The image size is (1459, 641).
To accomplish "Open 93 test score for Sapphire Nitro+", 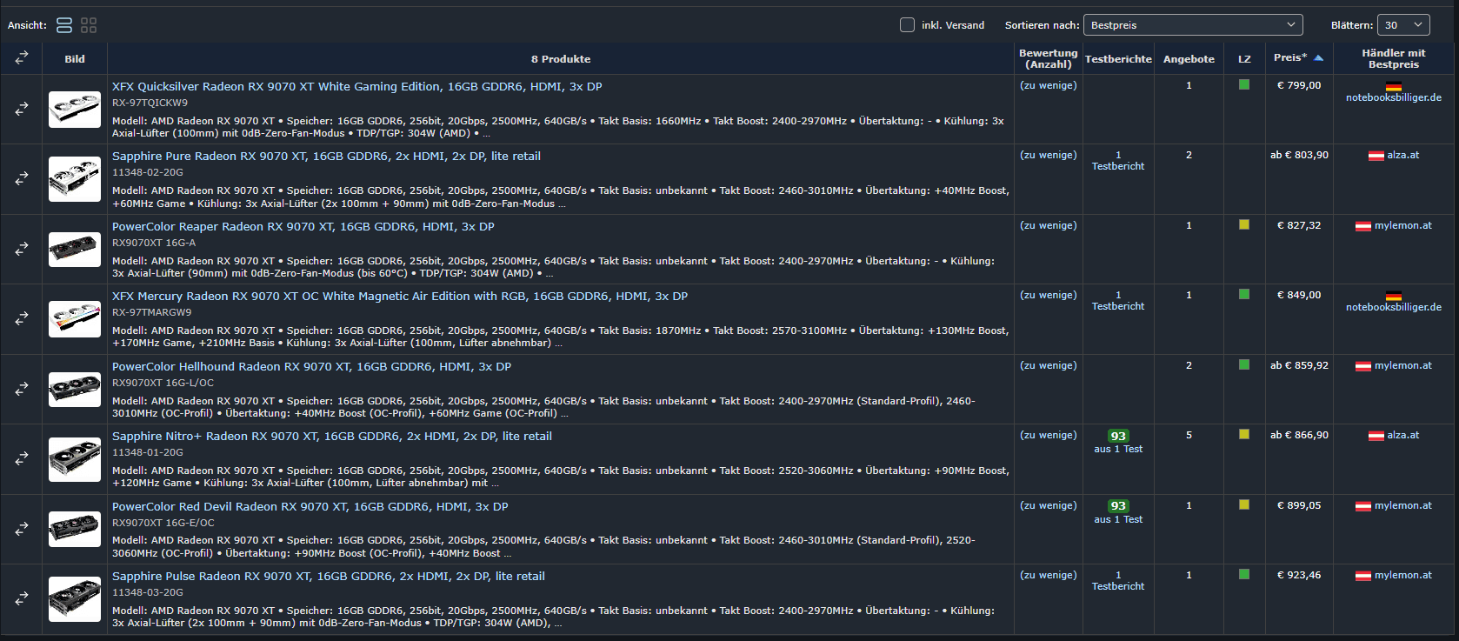I will pyautogui.click(x=1118, y=437).
